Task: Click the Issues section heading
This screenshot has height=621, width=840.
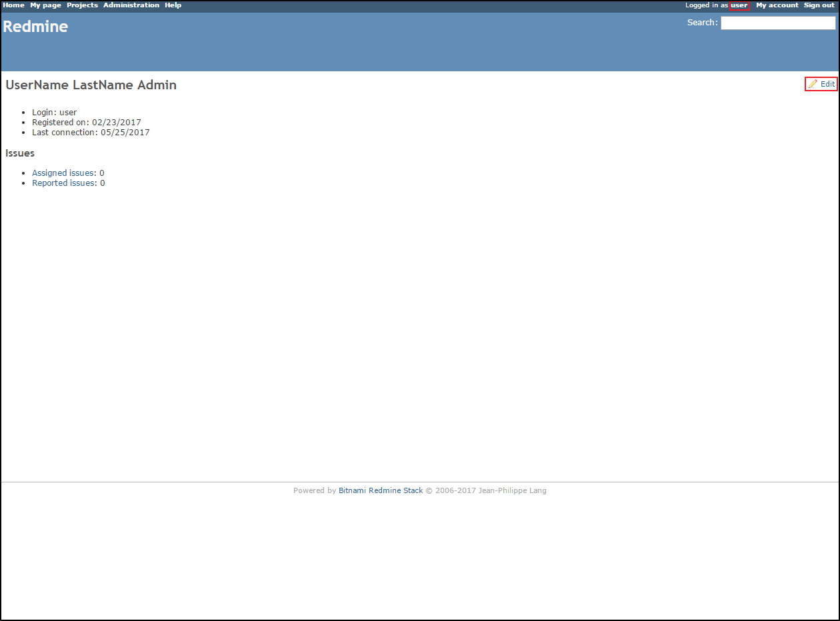Action: pyautogui.click(x=20, y=153)
